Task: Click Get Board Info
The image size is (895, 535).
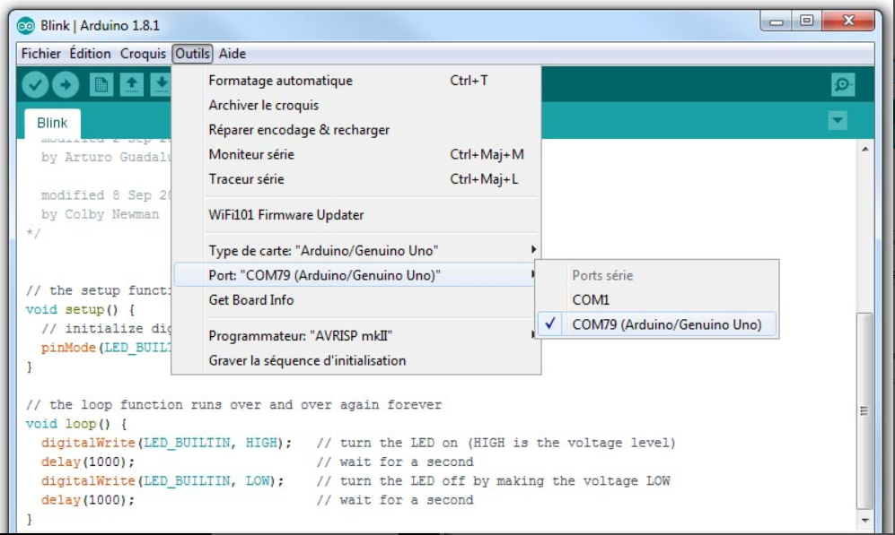Action: pyautogui.click(x=251, y=299)
